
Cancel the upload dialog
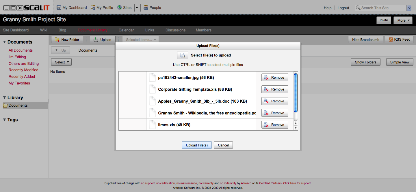coord(223,145)
